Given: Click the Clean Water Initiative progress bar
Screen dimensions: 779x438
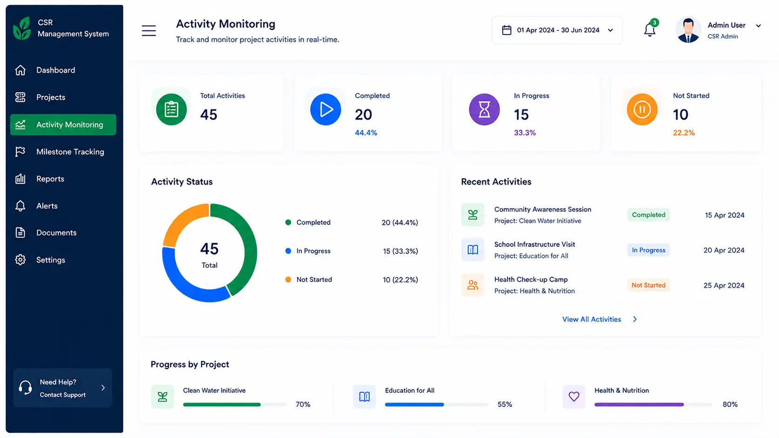Looking at the screenshot, I should (x=235, y=404).
